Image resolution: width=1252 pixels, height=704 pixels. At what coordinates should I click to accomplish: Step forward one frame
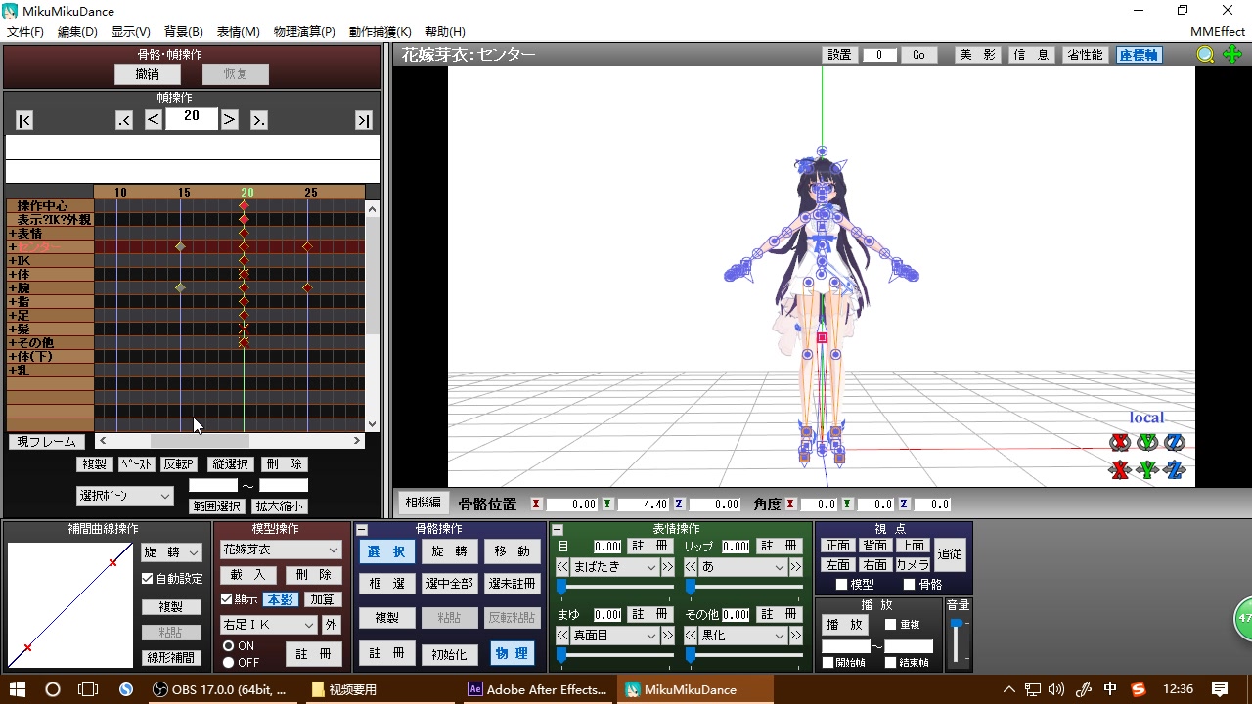click(229, 119)
